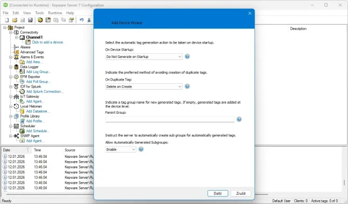Collapse the Project tree node
The width and height of the screenshot is (348, 204).
point(5,27)
